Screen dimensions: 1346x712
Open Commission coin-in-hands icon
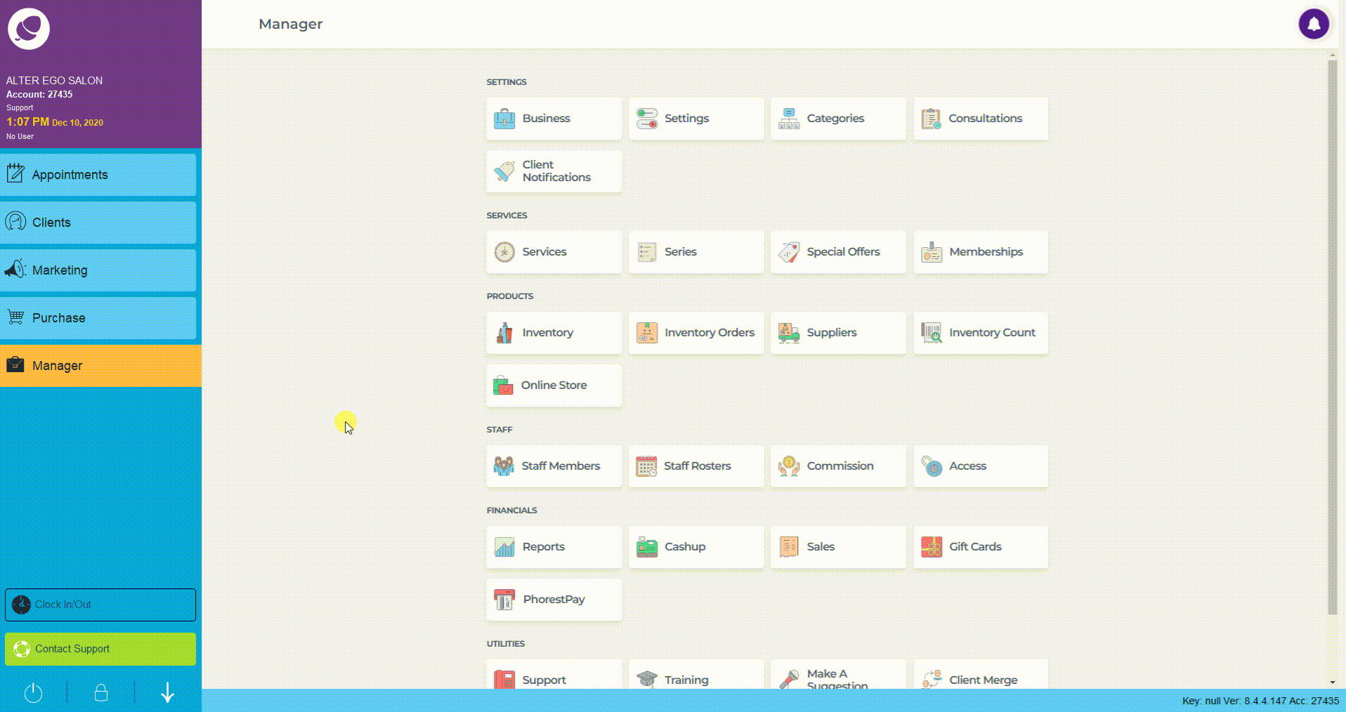click(x=789, y=466)
